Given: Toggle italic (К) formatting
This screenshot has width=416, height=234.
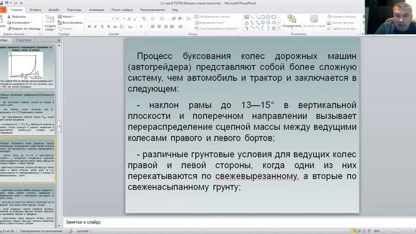Looking at the screenshot, I should [x=96, y=27].
